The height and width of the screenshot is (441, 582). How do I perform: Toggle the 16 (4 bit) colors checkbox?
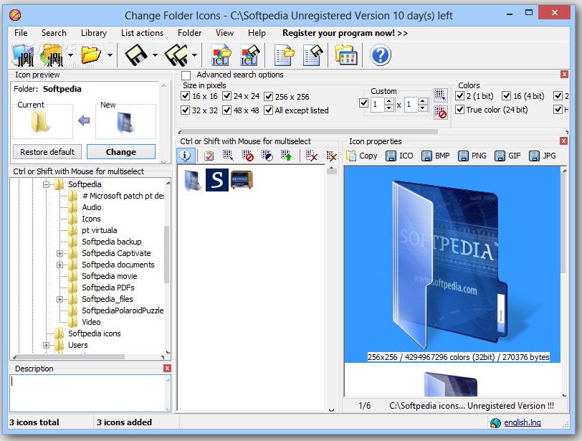[506, 96]
